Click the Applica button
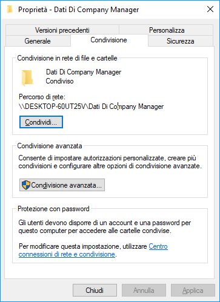This screenshot has height=302, width=220. coord(193,291)
